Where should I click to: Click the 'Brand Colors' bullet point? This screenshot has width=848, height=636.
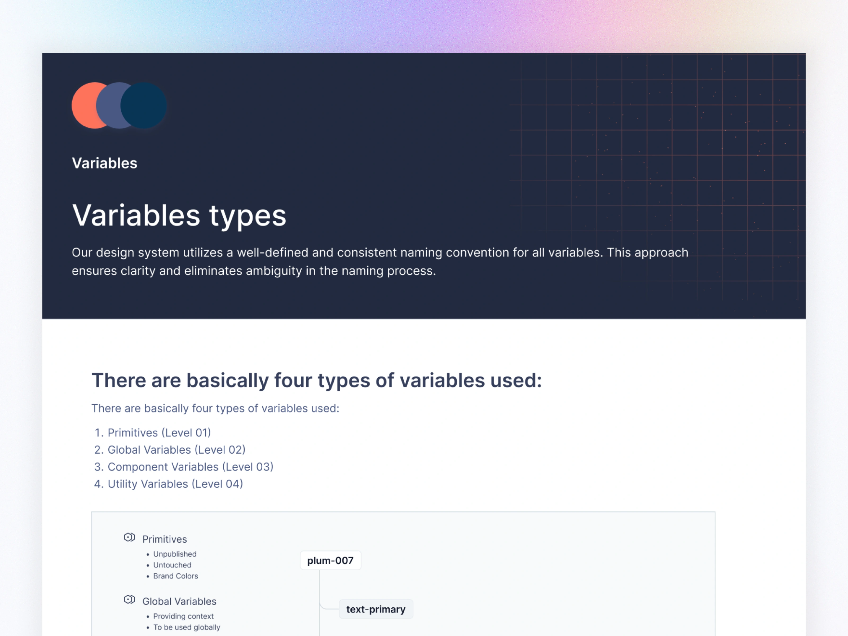pyautogui.click(x=176, y=576)
